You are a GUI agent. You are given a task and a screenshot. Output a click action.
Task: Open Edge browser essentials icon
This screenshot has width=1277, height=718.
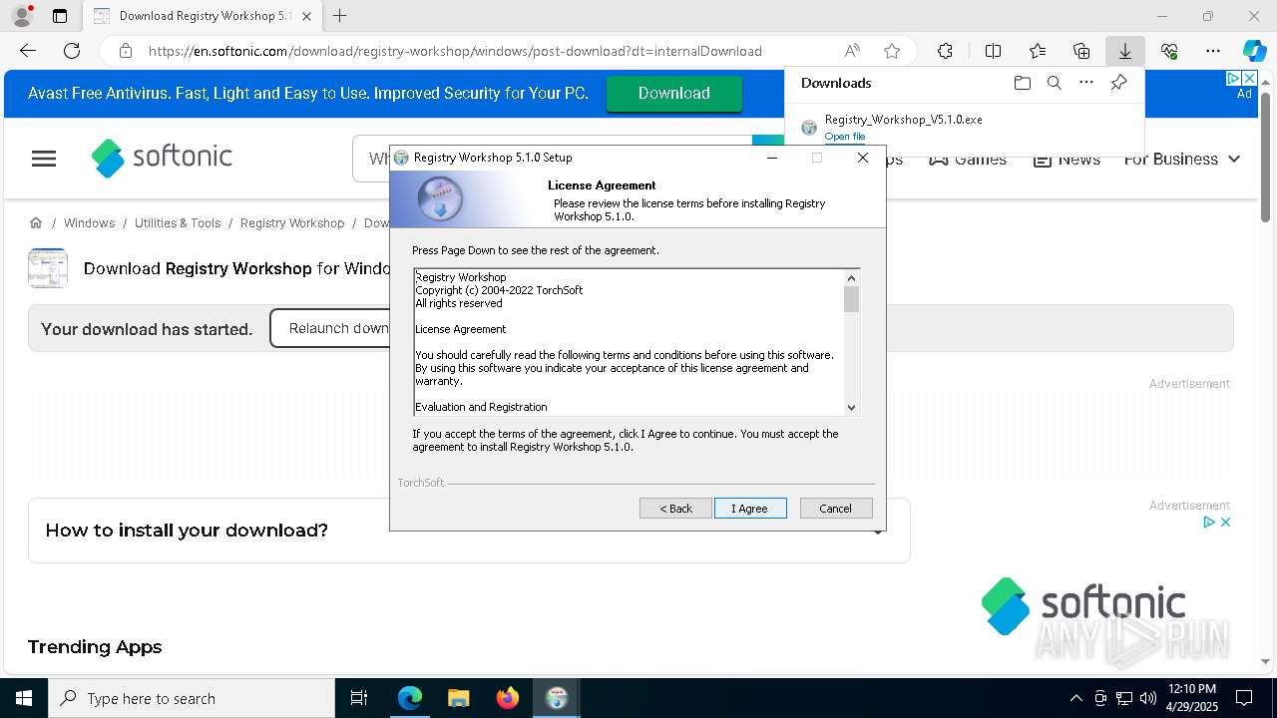pos(1169,51)
